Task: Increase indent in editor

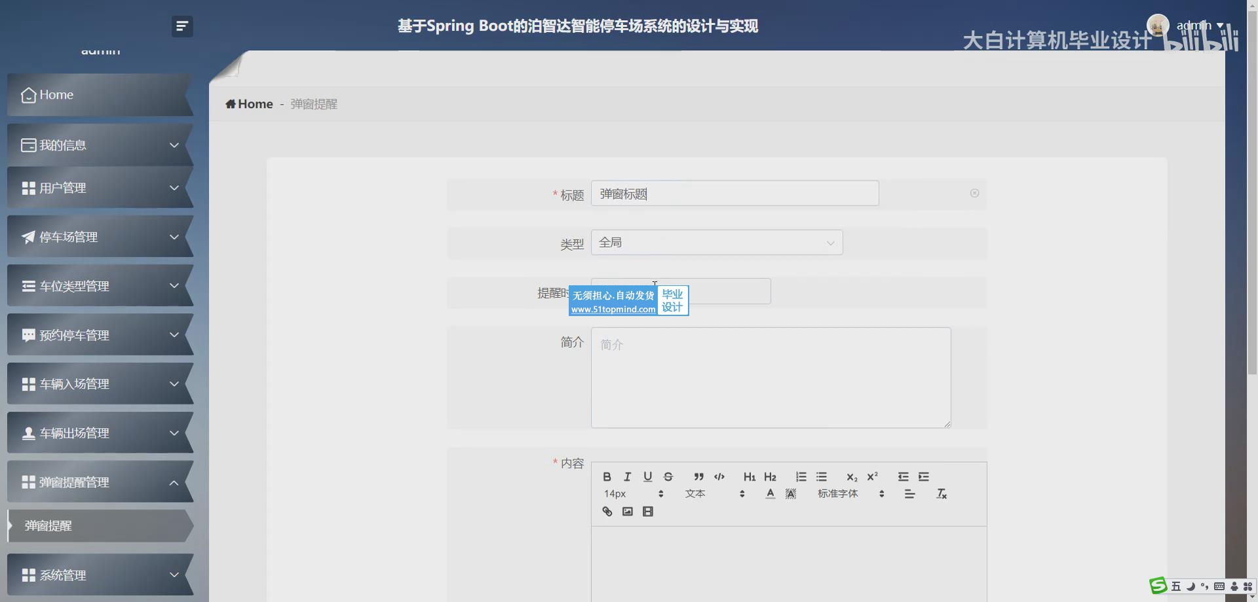Action: (923, 476)
